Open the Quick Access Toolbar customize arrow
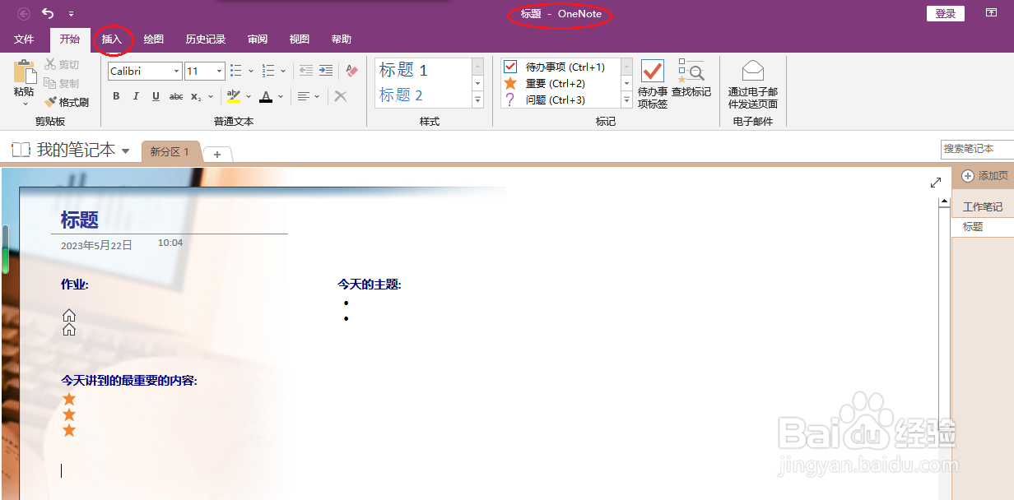The height and width of the screenshot is (500, 1014). (x=71, y=14)
